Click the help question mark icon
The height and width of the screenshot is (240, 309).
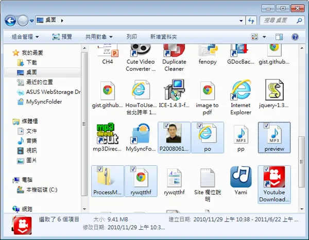pyautogui.click(x=295, y=37)
